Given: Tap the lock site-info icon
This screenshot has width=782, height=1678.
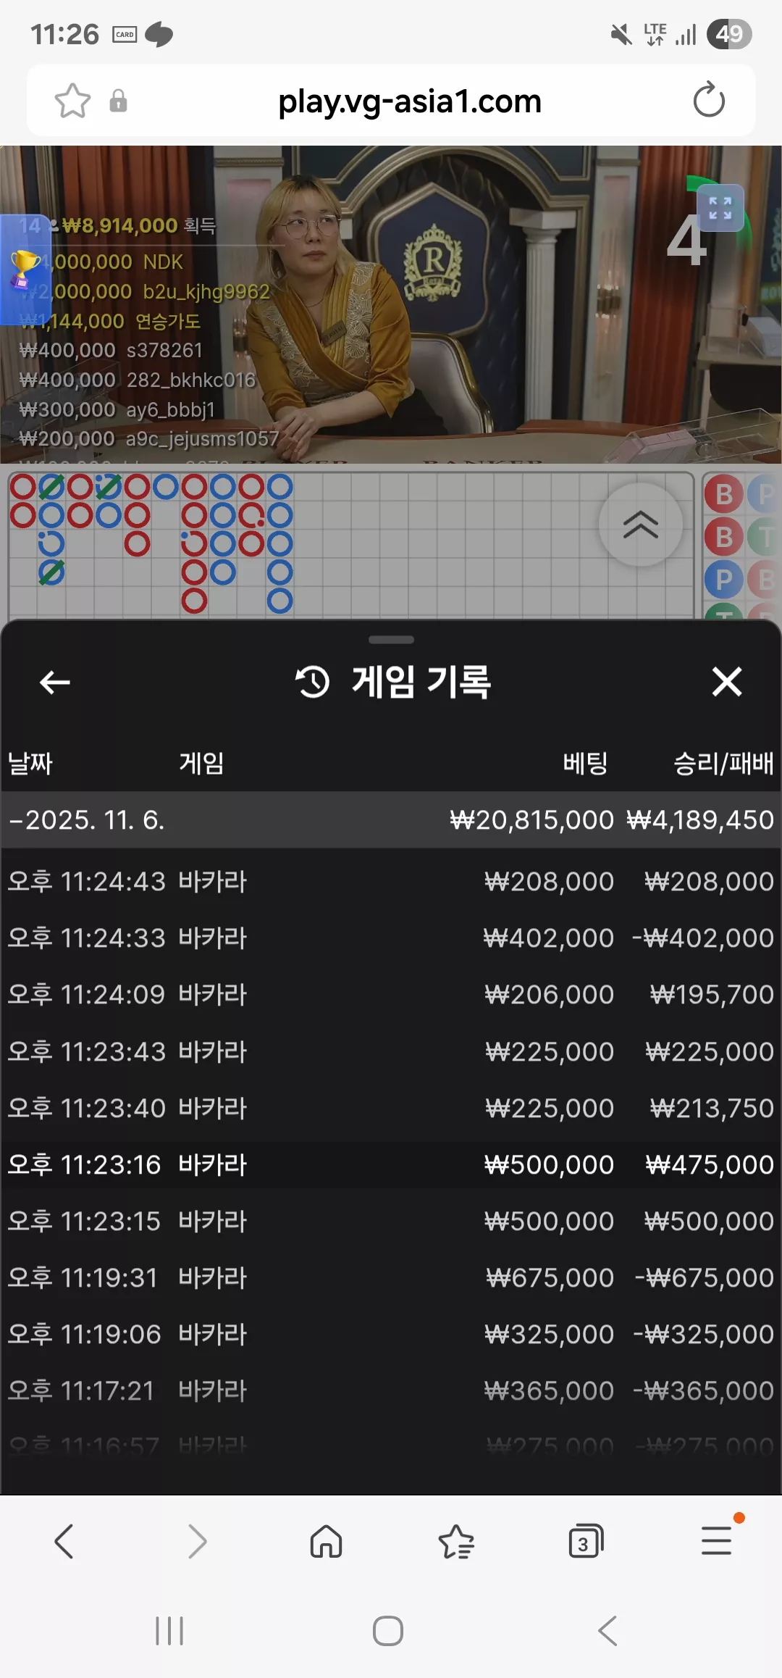Looking at the screenshot, I should coord(118,101).
